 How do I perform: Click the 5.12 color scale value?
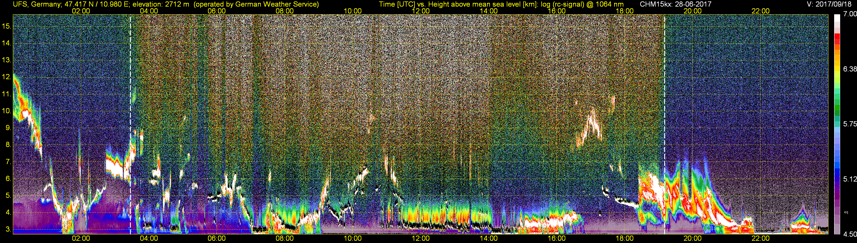point(850,179)
